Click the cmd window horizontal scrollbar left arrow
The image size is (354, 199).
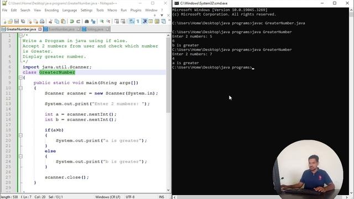tap(174, 197)
